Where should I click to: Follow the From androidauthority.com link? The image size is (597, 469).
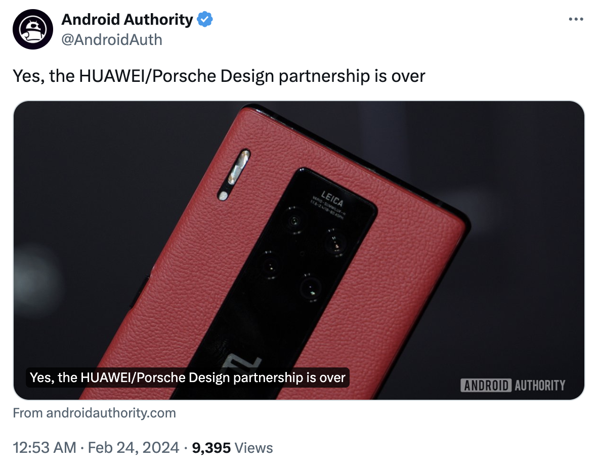click(x=95, y=413)
